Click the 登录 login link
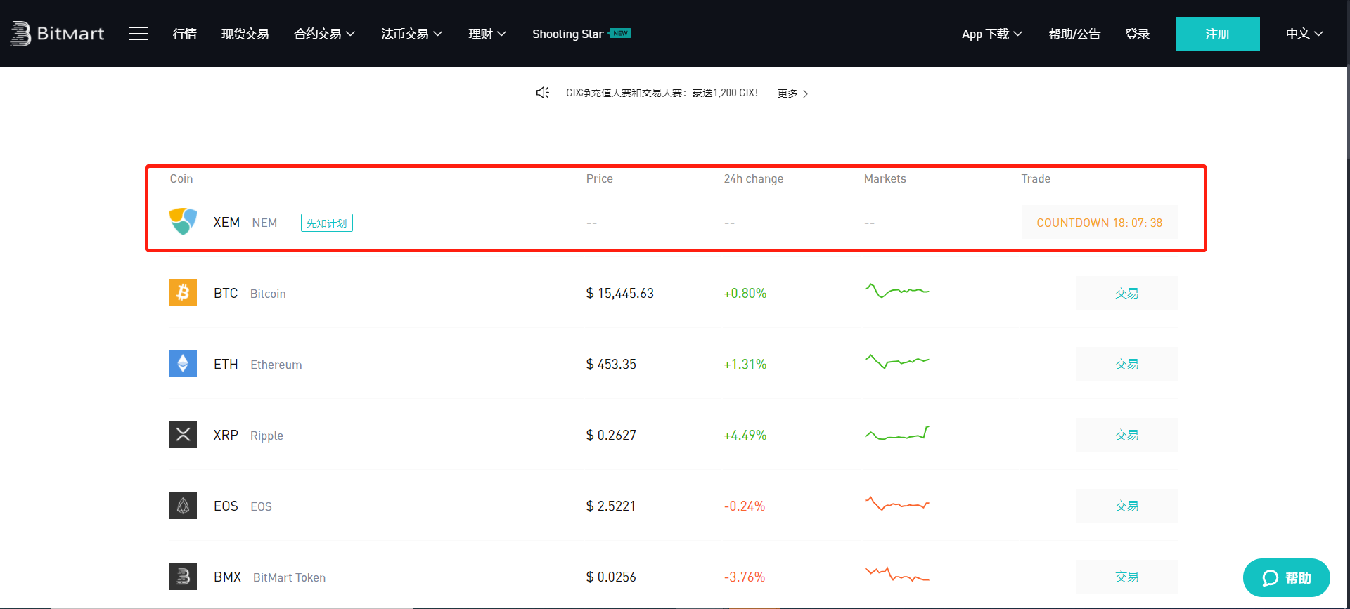This screenshot has width=1350, height=609. coord(1138,34)
